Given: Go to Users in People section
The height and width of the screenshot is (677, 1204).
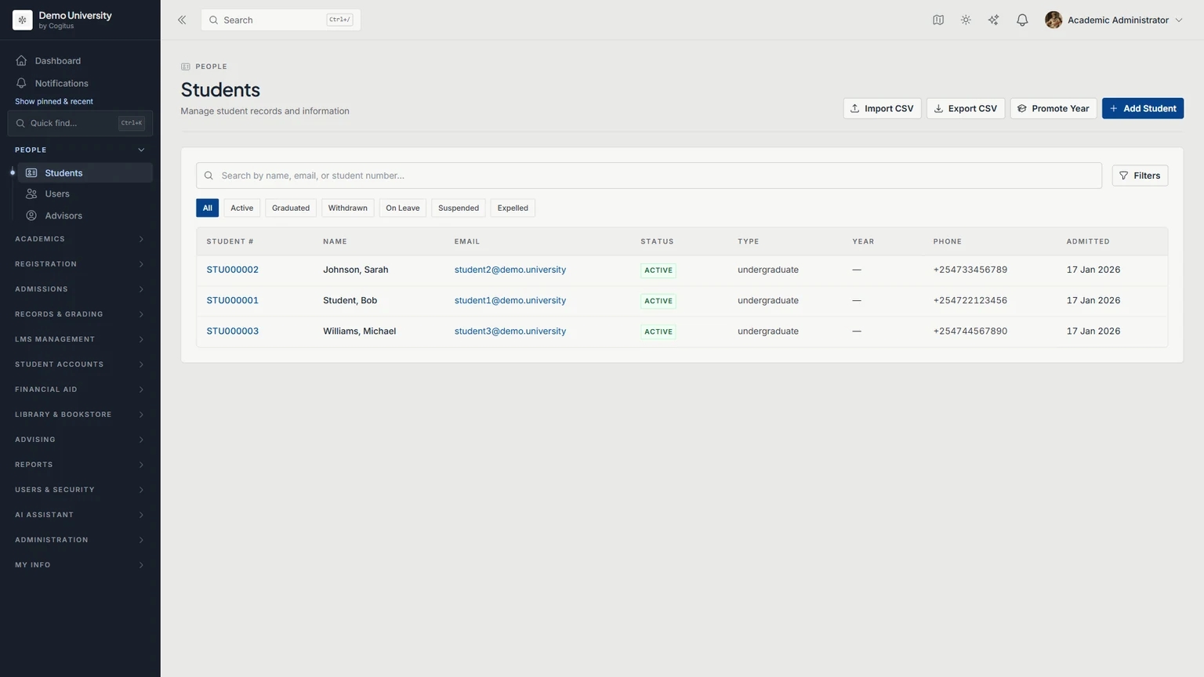Looking at the screenshot, I should (85, 194).
